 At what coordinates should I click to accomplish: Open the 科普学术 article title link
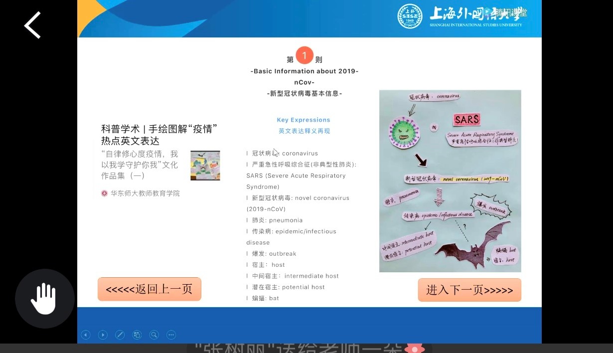tap(159, 135)
